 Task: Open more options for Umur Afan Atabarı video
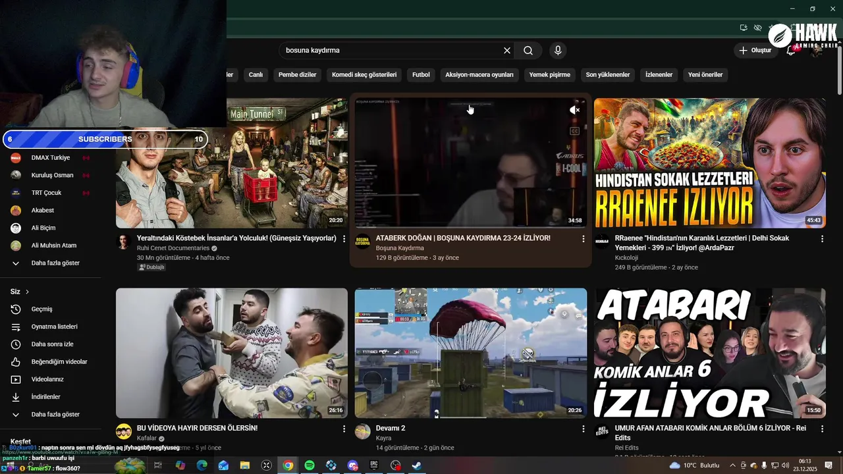(x=822, y=429)
